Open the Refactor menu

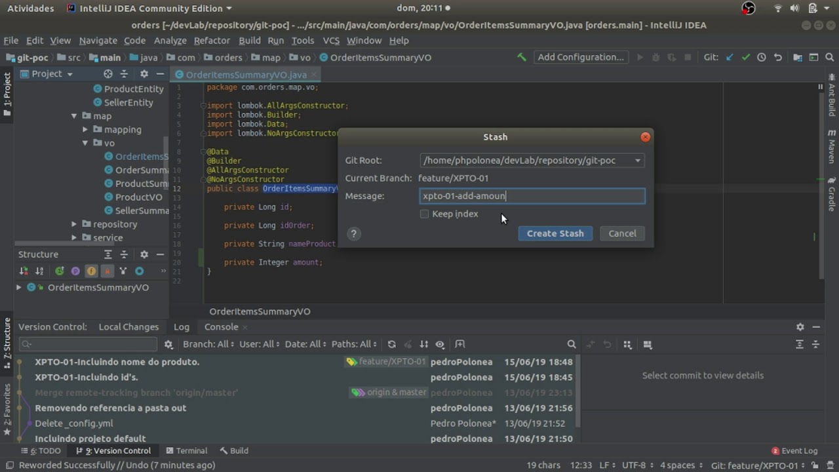click(212, 40)
